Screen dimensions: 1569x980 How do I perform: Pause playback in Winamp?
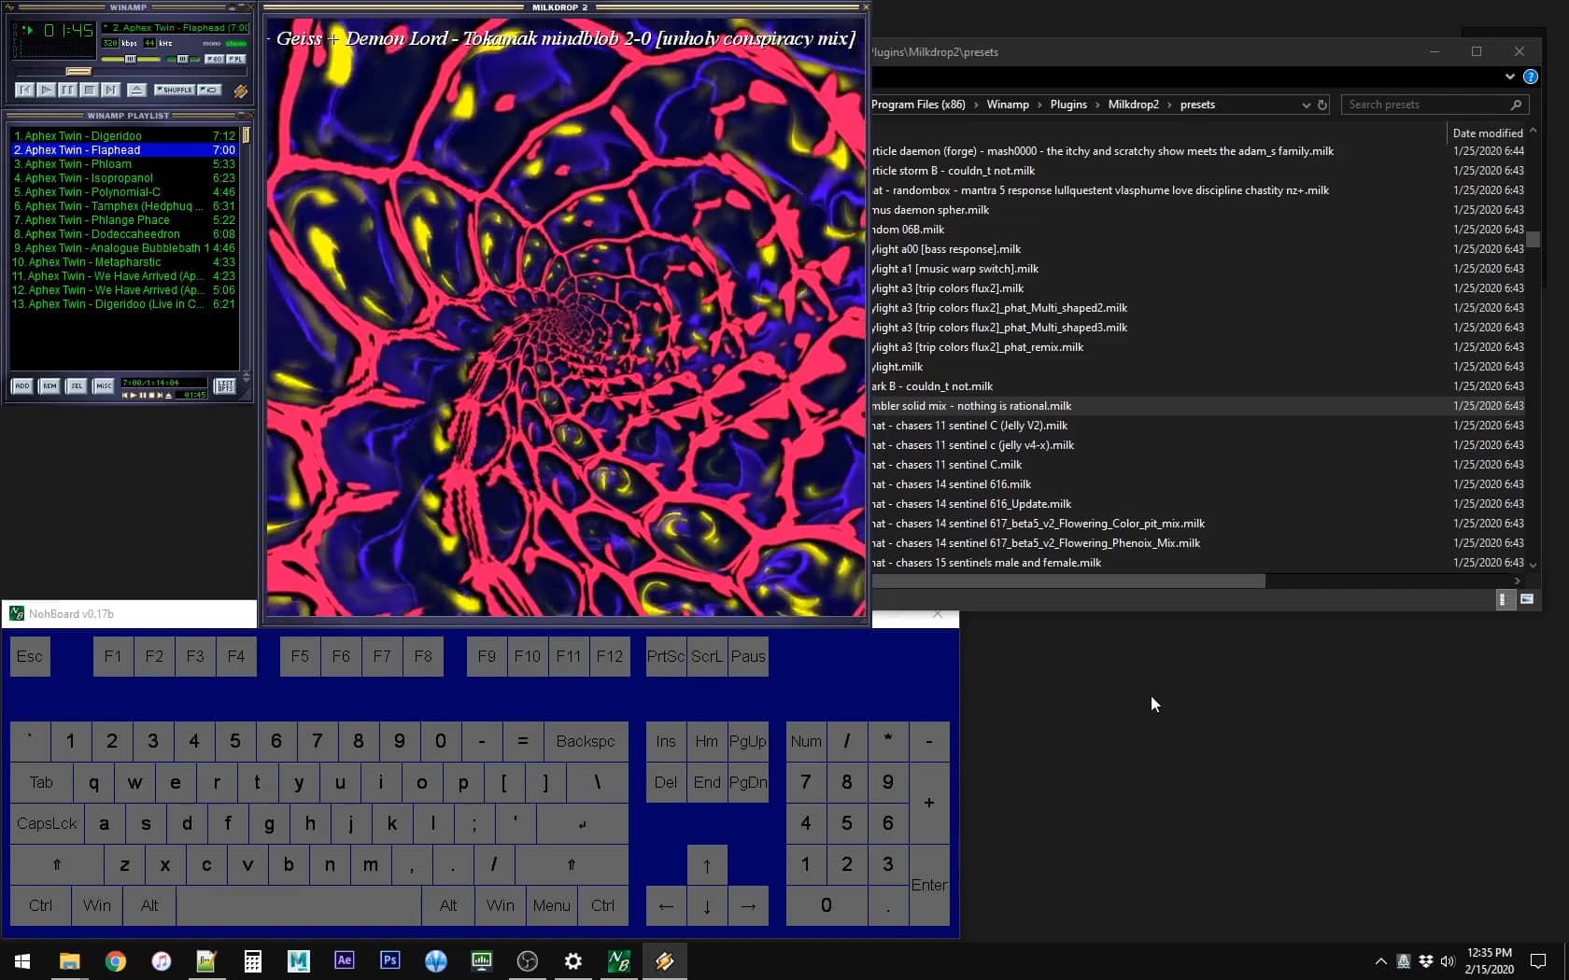[x=67, y=90]
